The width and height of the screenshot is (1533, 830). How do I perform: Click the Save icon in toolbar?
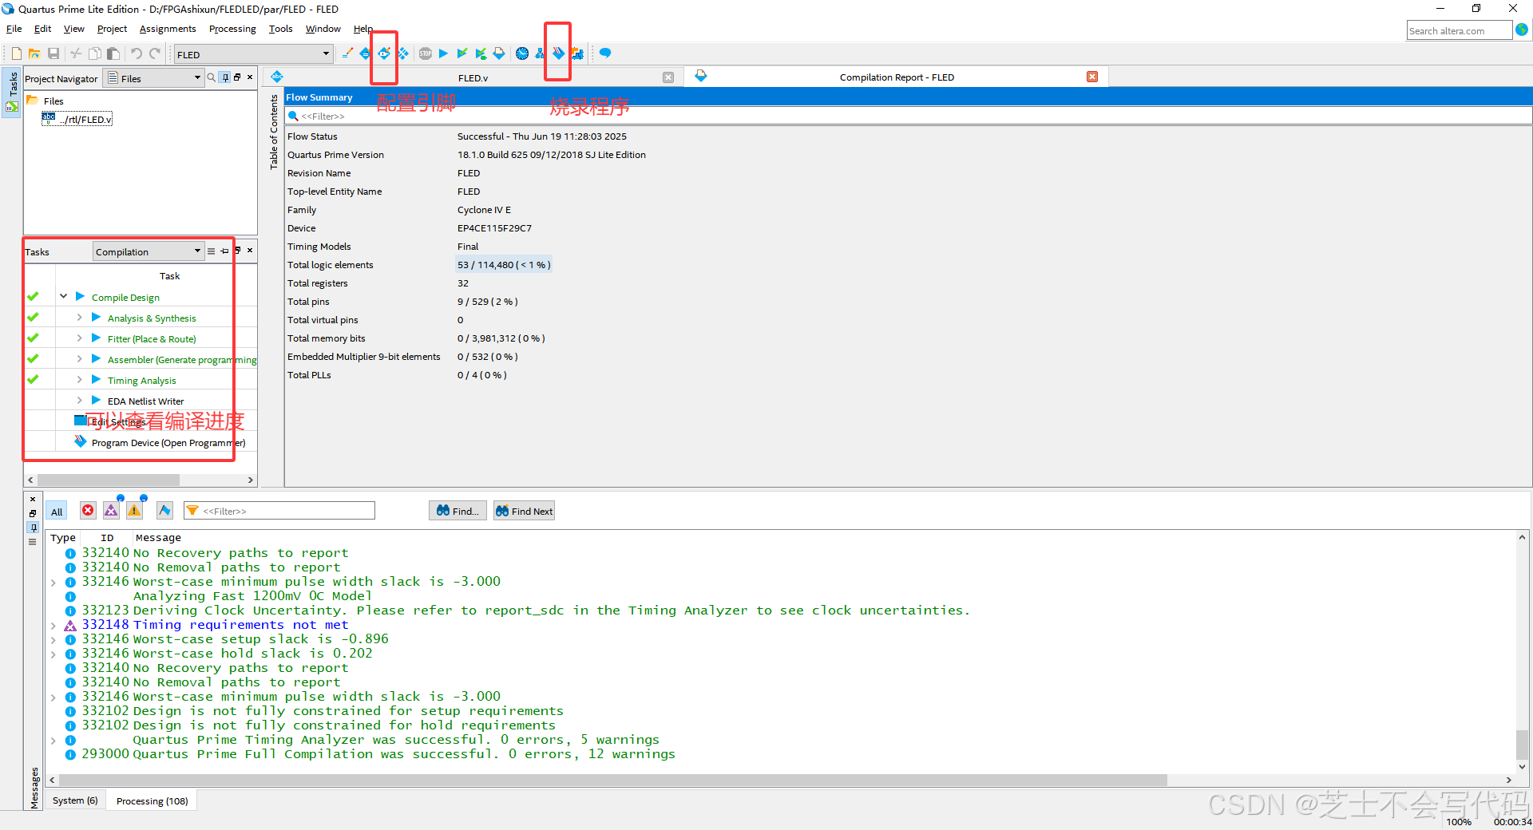click(53, 53)
